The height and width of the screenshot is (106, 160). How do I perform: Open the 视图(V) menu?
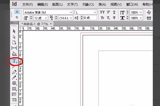click(x=116, y=5)
